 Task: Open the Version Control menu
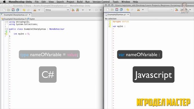(101, 2)
